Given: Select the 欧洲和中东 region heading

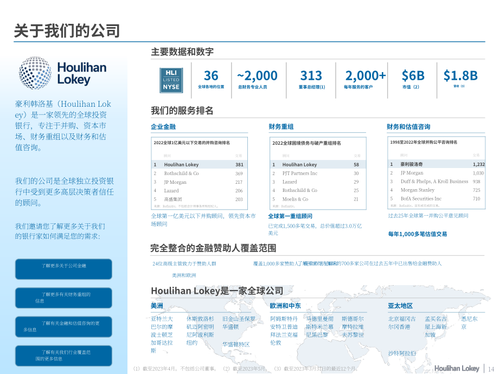Looking at the screenshot, I should 285,306.
